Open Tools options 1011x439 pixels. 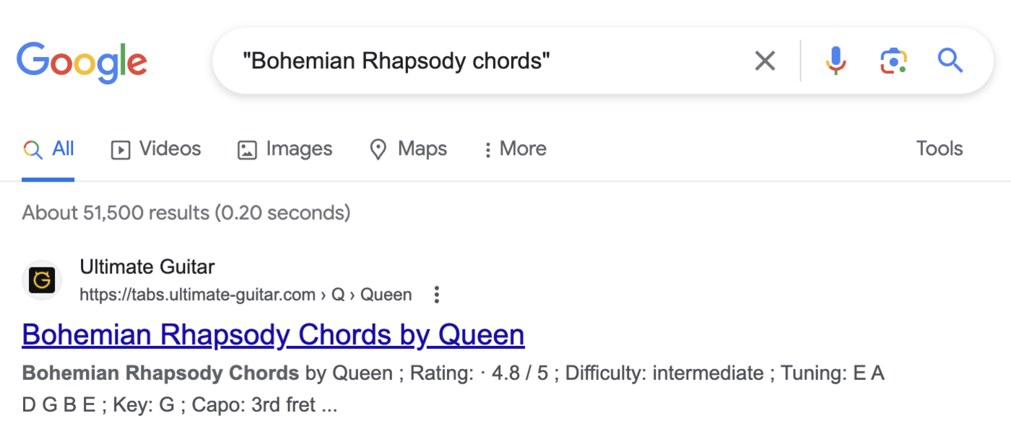pos(939,148)
